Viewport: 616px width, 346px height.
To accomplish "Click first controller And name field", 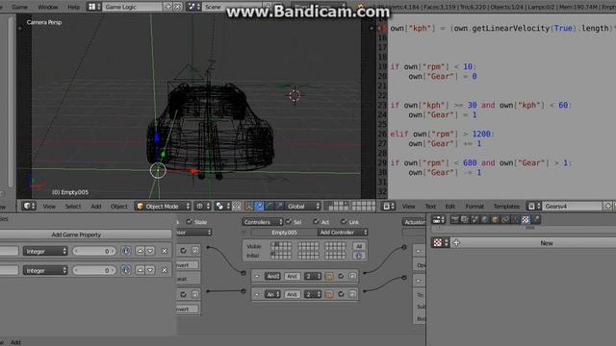I will [x=292, y=276].
